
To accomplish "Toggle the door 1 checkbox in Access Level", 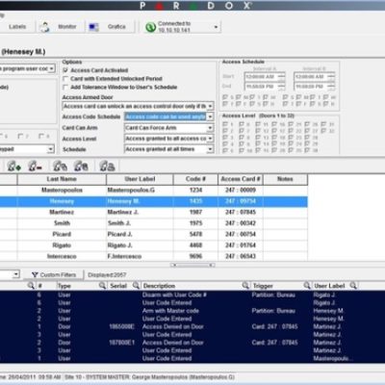I will 225,124.
